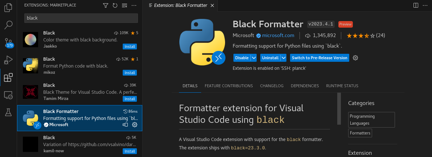Click the v2023.4.1 version label

coord(321,24)
